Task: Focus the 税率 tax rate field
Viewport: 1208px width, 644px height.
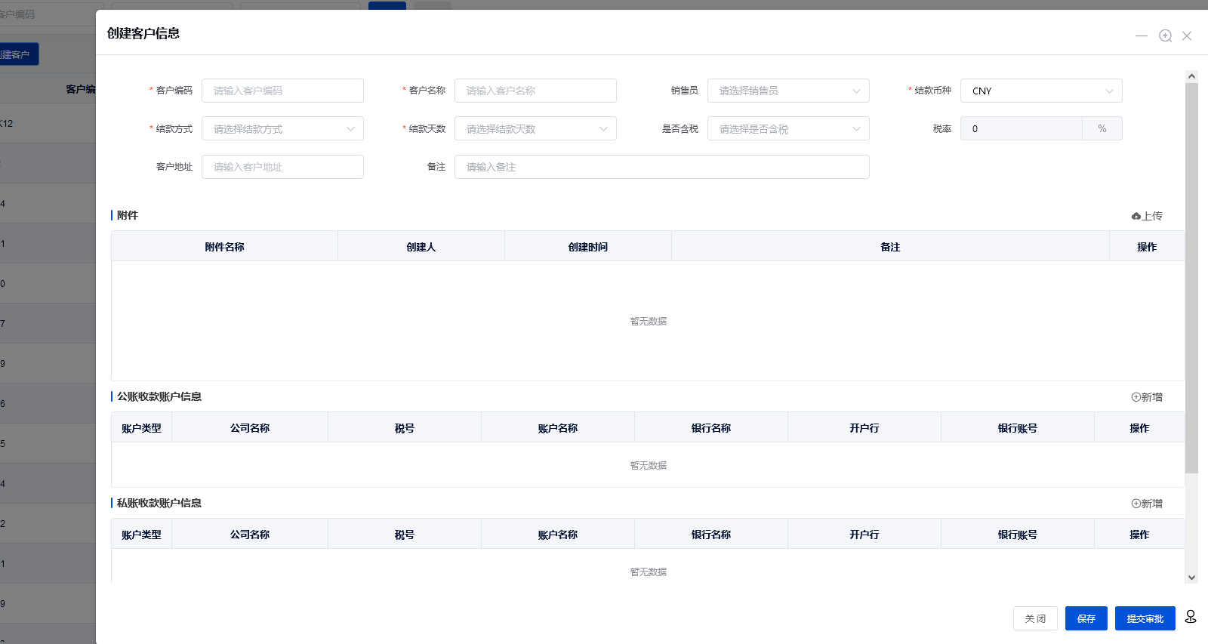Action: [x=1022, y=128]
